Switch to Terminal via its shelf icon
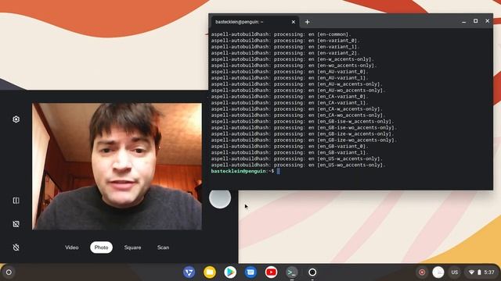 tap(292, 272)
